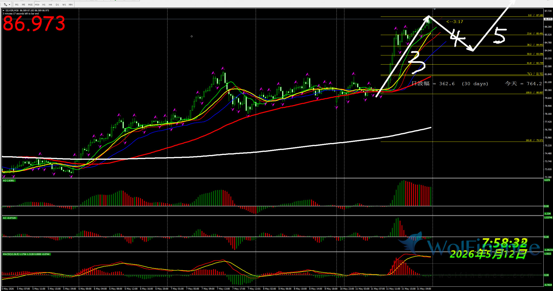Select the MN monthly timeframe
The width and height of the screenshot is (553, 291).
[71, 5]
